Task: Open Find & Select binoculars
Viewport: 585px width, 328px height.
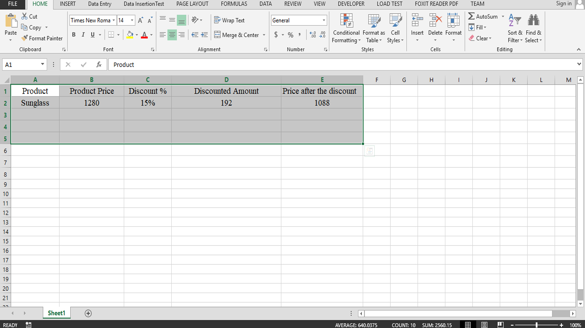Action: pos(534,28)
